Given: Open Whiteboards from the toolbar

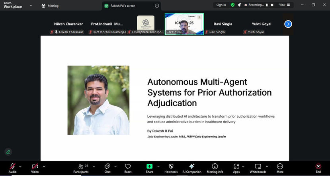Looking at the screenshot, I should point(258,168).
